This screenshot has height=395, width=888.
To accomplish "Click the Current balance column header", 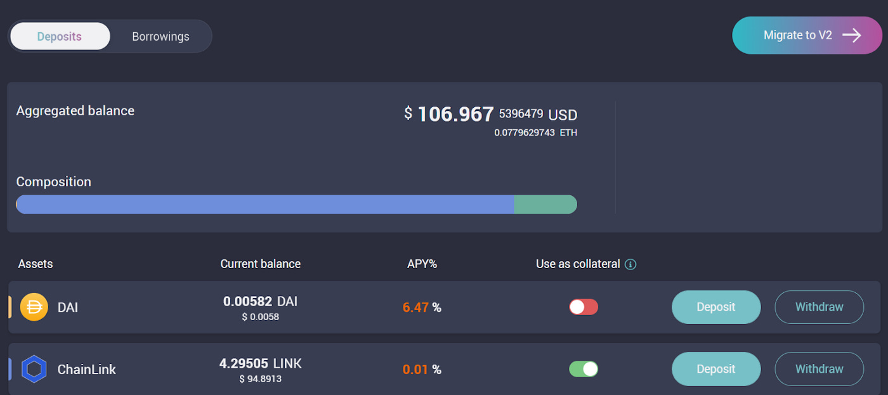I will coord(261,264).
